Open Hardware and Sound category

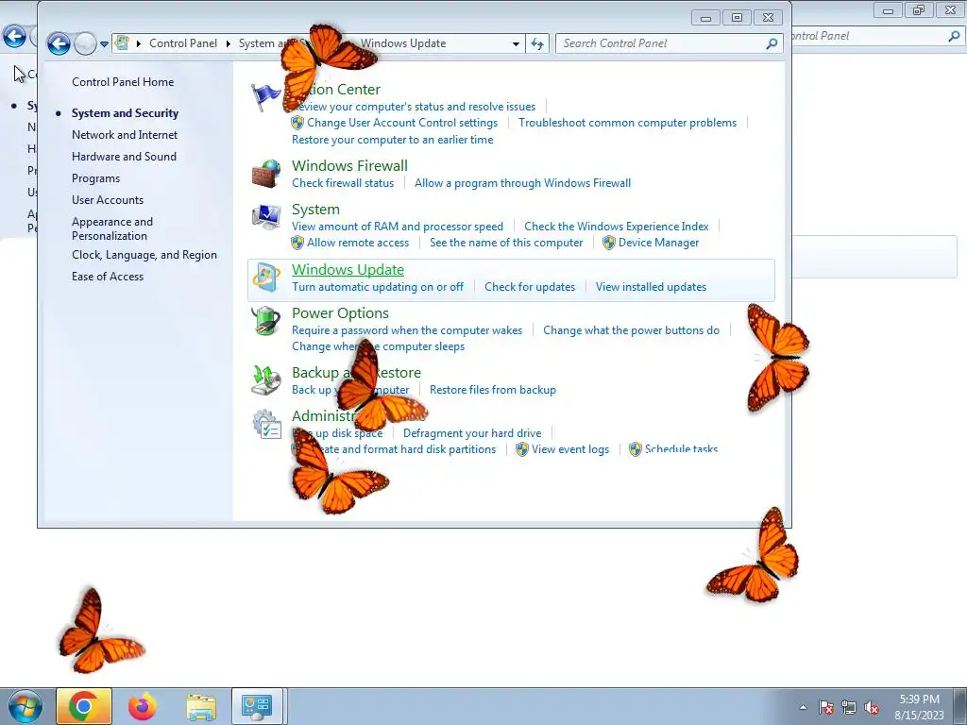click(x=124, y=157)
